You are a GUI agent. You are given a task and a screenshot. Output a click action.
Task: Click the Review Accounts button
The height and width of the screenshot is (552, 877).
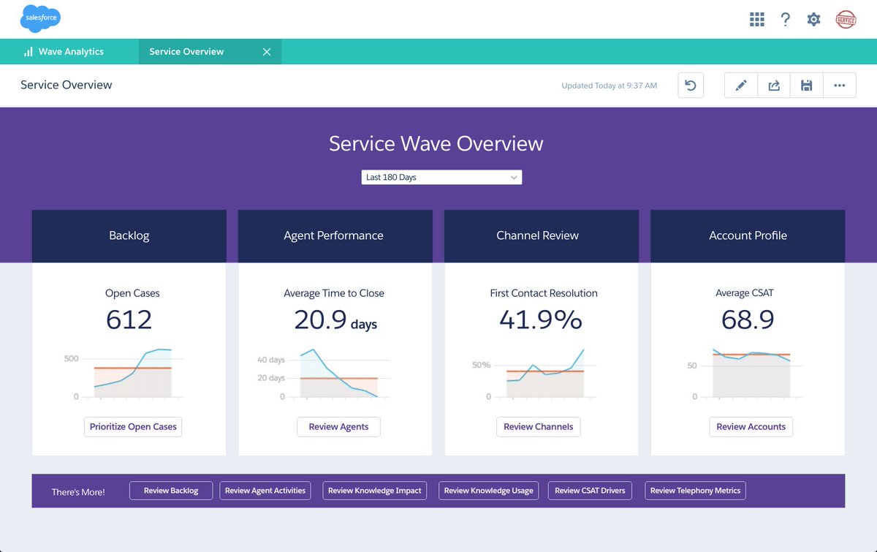click(x=751, y=426)
